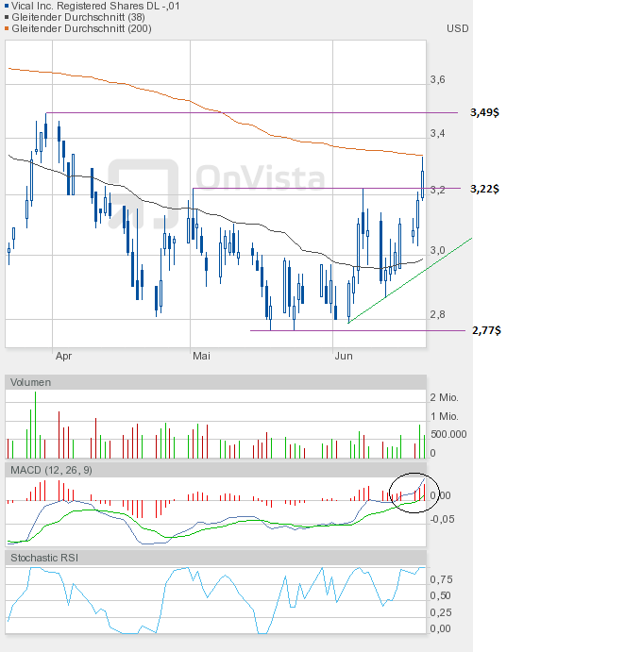
Task: Click the -0,05 MACD axis value
Action: (x=442, y=519)
